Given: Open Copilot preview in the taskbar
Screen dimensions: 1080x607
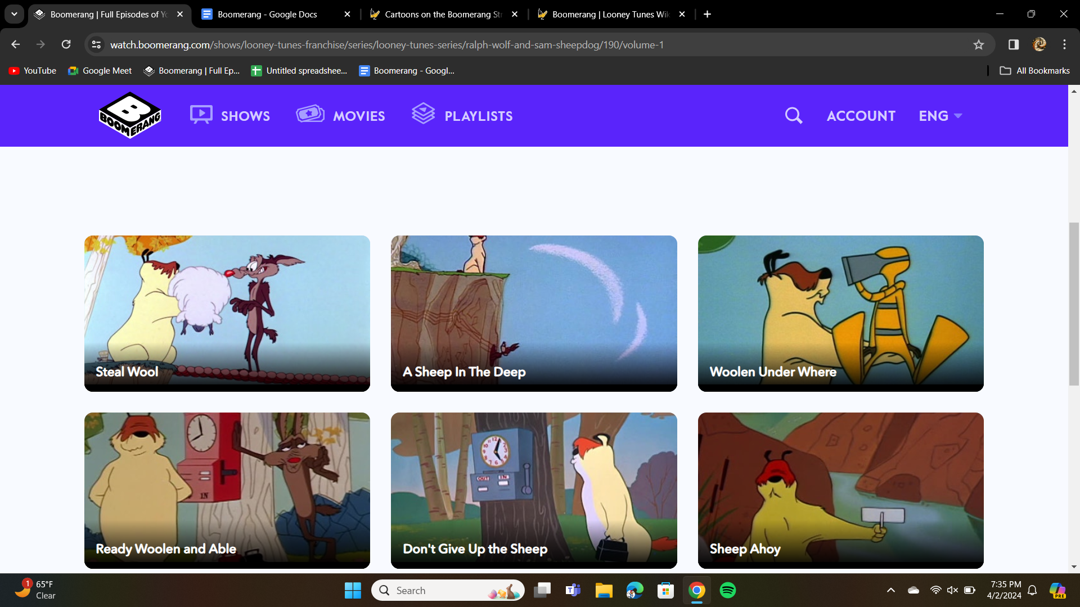Looking at the screenshot, I should 1057,590.
